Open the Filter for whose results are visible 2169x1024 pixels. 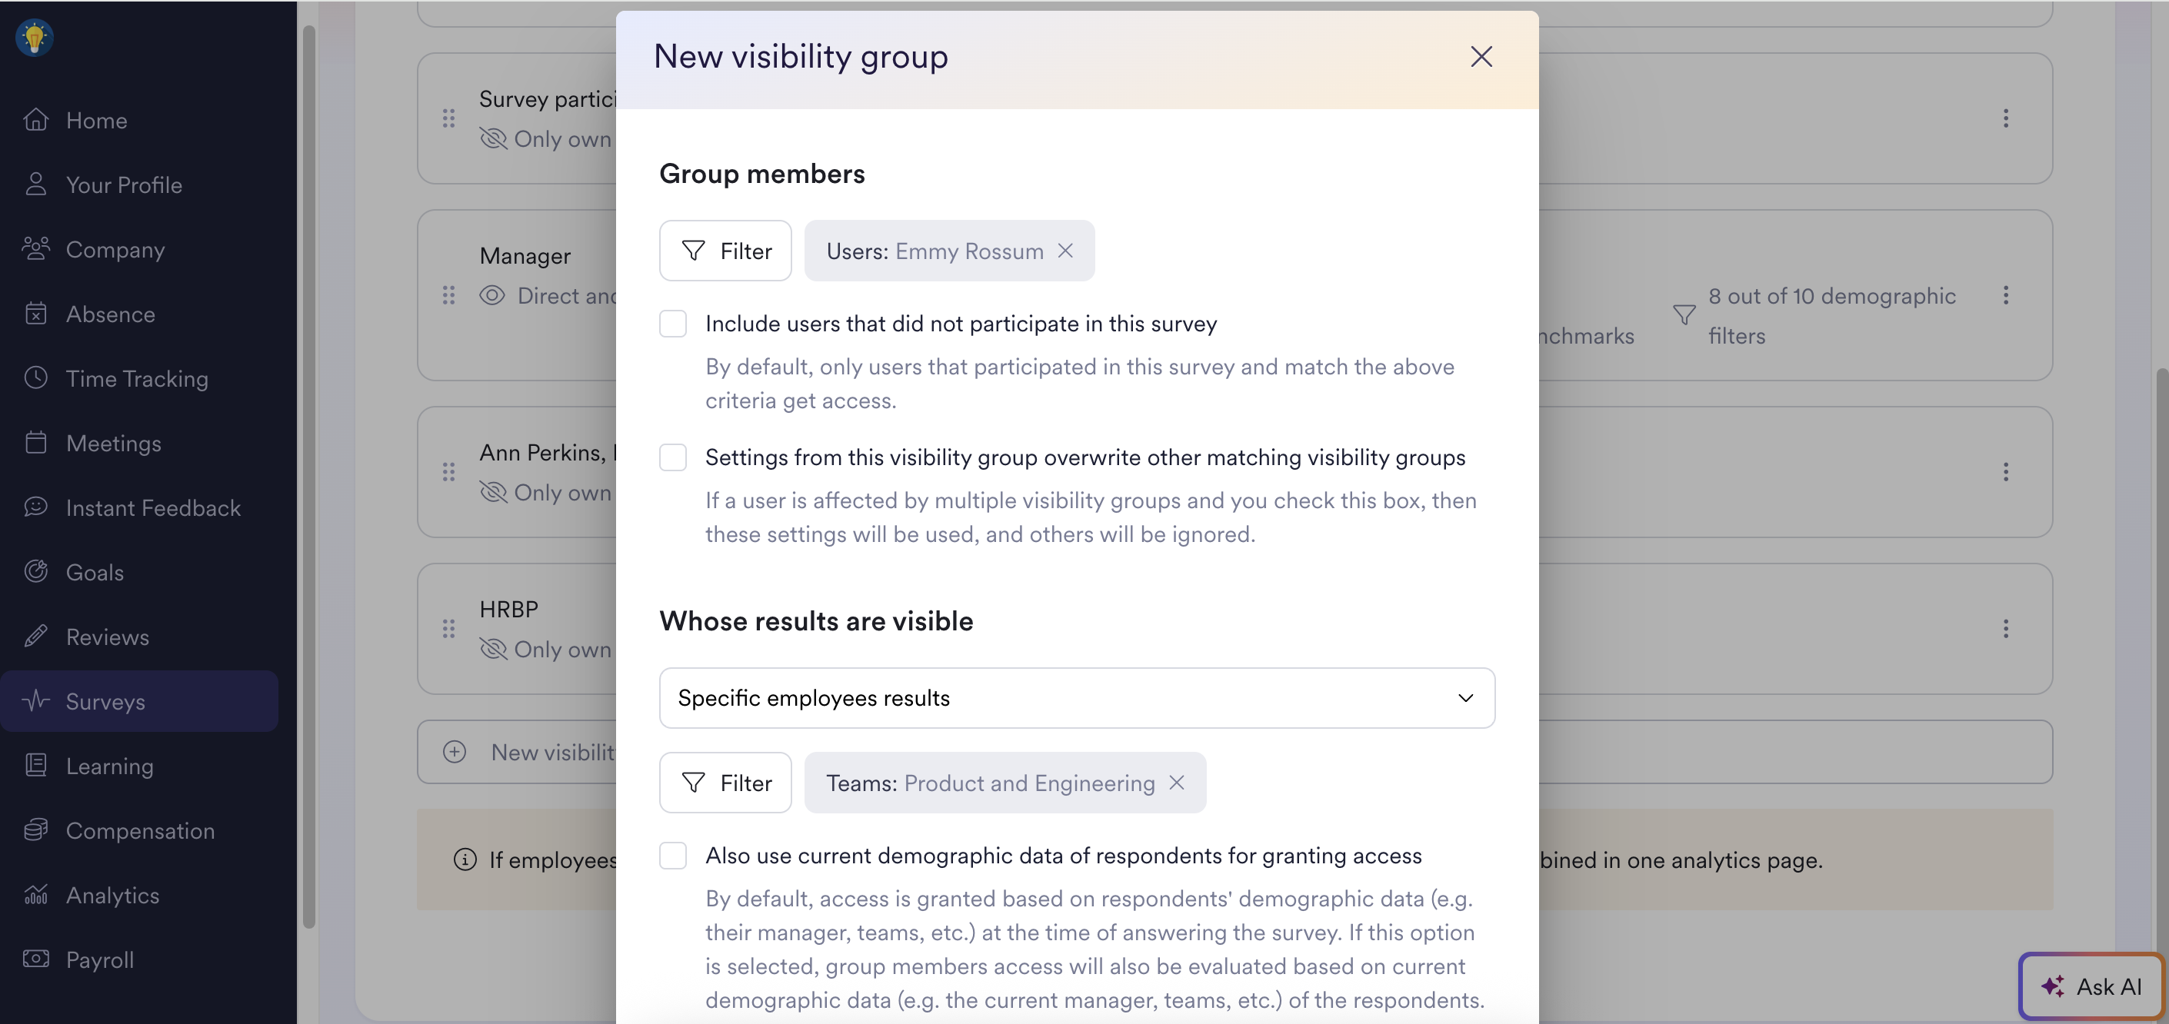[725, 783]
